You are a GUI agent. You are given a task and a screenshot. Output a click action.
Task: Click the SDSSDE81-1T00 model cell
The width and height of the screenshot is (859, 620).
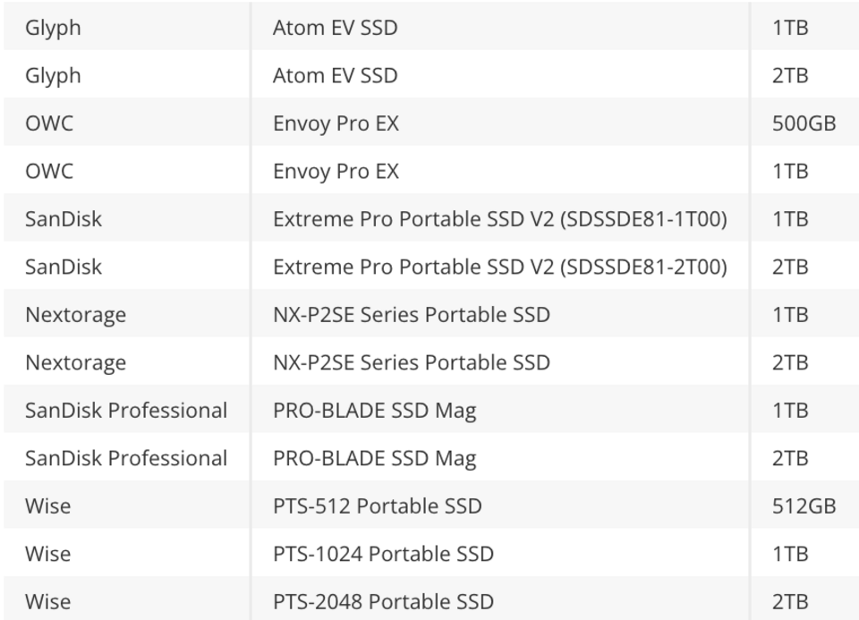(499, 219)
